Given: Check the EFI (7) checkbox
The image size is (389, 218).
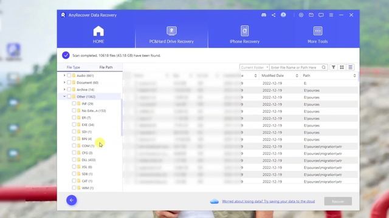Looking at the screenshot, I should coord(74,117).
